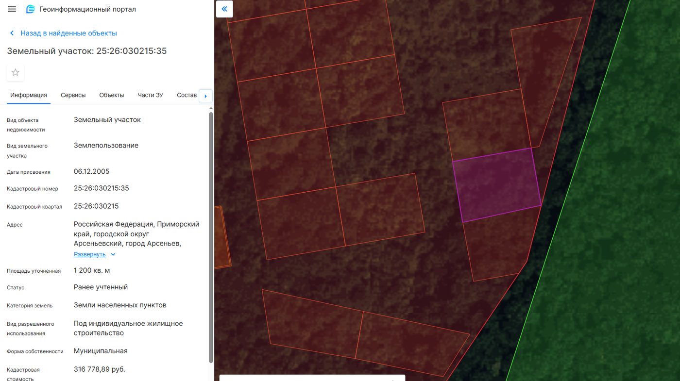Expand full address via Развернуть link

(x=89, y=254)
